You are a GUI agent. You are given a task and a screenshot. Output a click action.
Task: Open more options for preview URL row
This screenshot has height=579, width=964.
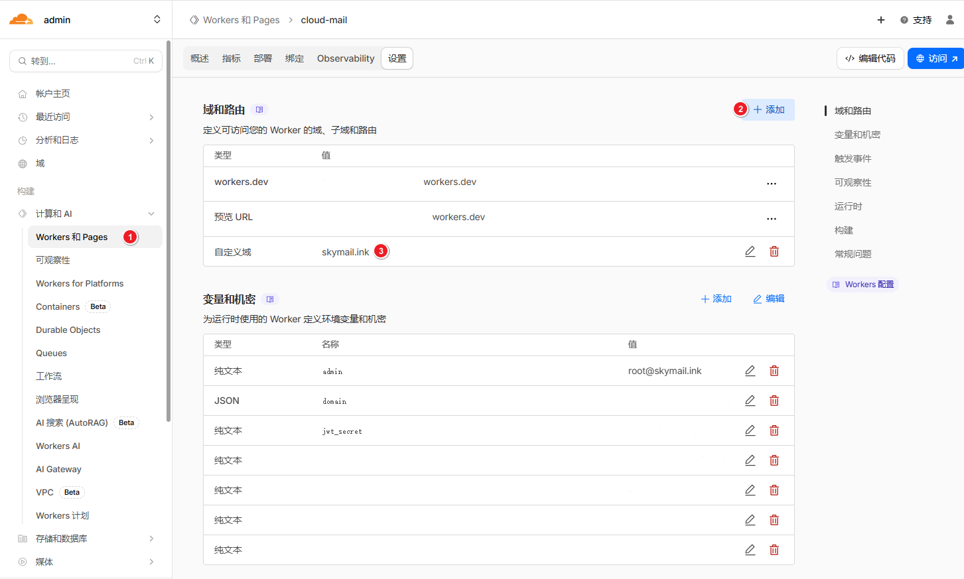point(771,219)
